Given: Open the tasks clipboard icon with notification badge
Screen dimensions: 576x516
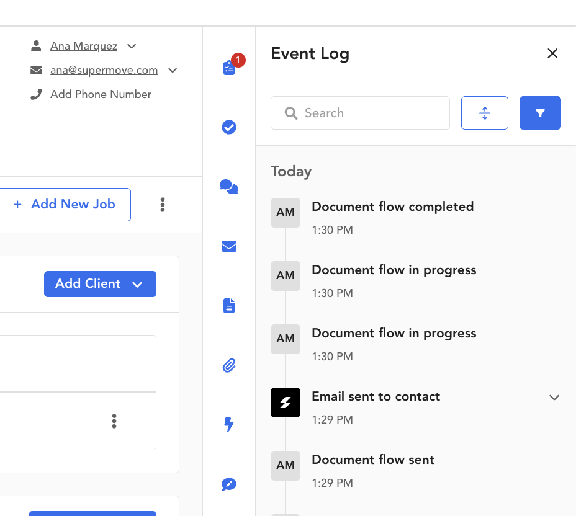Looking at the screenshot, I should point(229,68).
